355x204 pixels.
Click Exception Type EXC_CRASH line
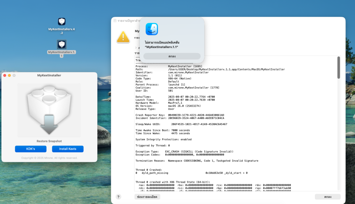(185, 152)
